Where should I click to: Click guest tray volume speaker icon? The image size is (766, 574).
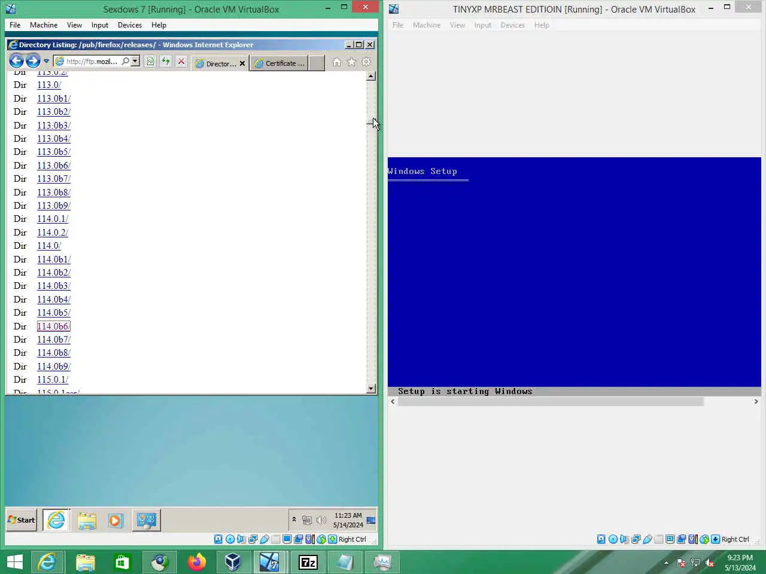pyautogui.click(x=321, y=520)
